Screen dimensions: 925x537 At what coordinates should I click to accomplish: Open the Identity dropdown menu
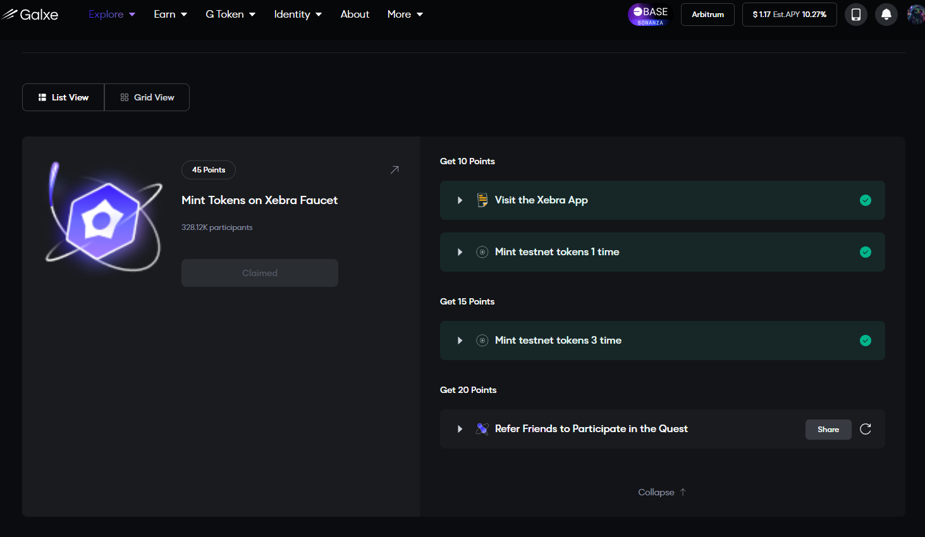(298, 14)
